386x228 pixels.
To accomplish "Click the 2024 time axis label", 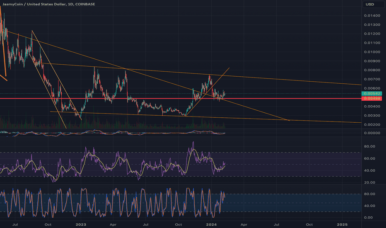I will point(211,225).
